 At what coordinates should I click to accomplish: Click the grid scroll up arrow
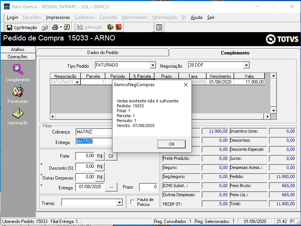click(273, 76)
